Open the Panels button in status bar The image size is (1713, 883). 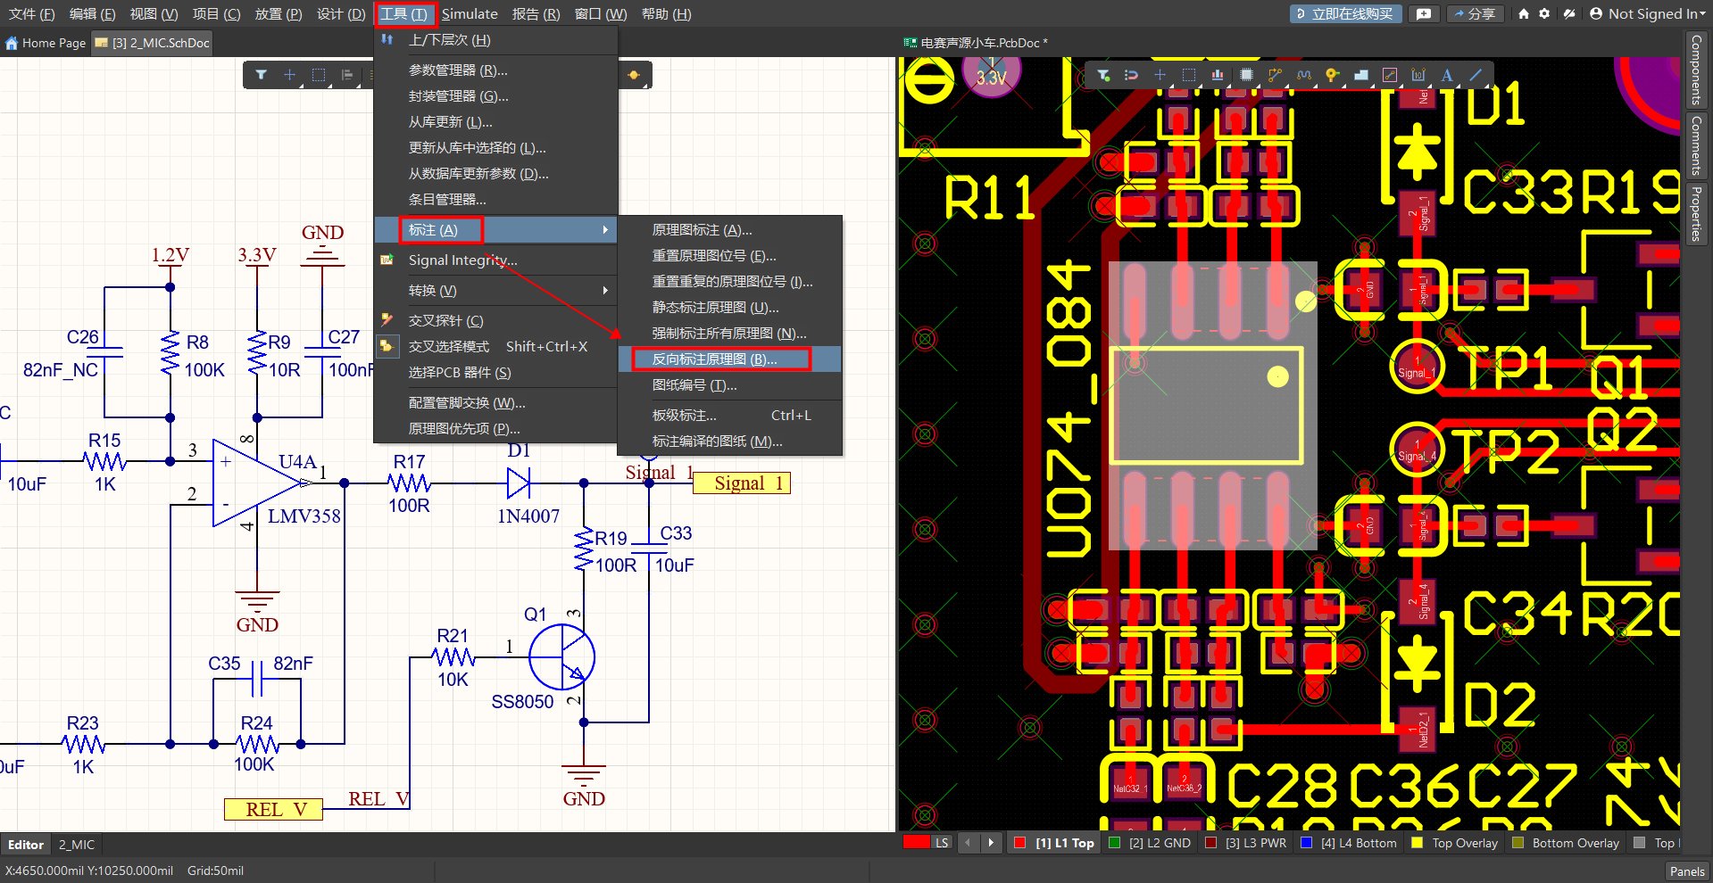(1686, 871)
